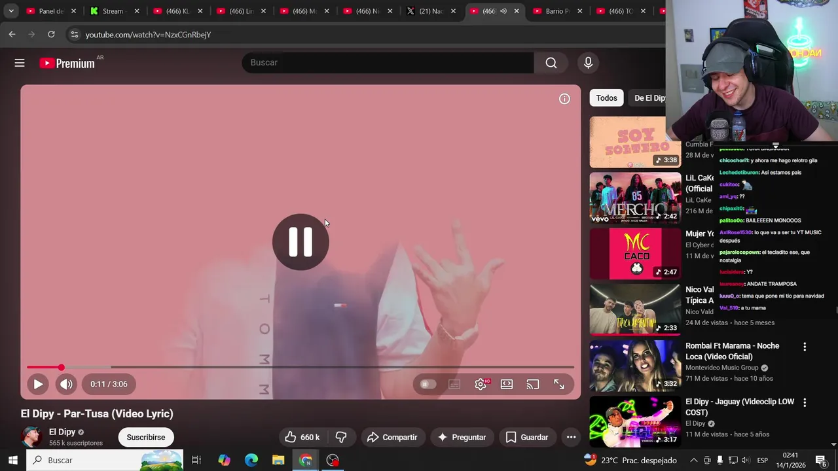Viewport: 838px width, 471px height.
Task: Open the Soy Soltero video thumbnail
Action: (x=635, y=142)
